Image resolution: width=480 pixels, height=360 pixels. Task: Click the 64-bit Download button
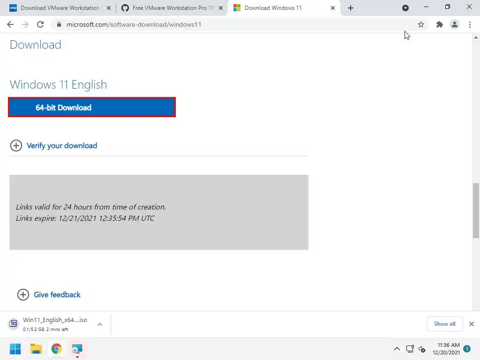point(92,107)
